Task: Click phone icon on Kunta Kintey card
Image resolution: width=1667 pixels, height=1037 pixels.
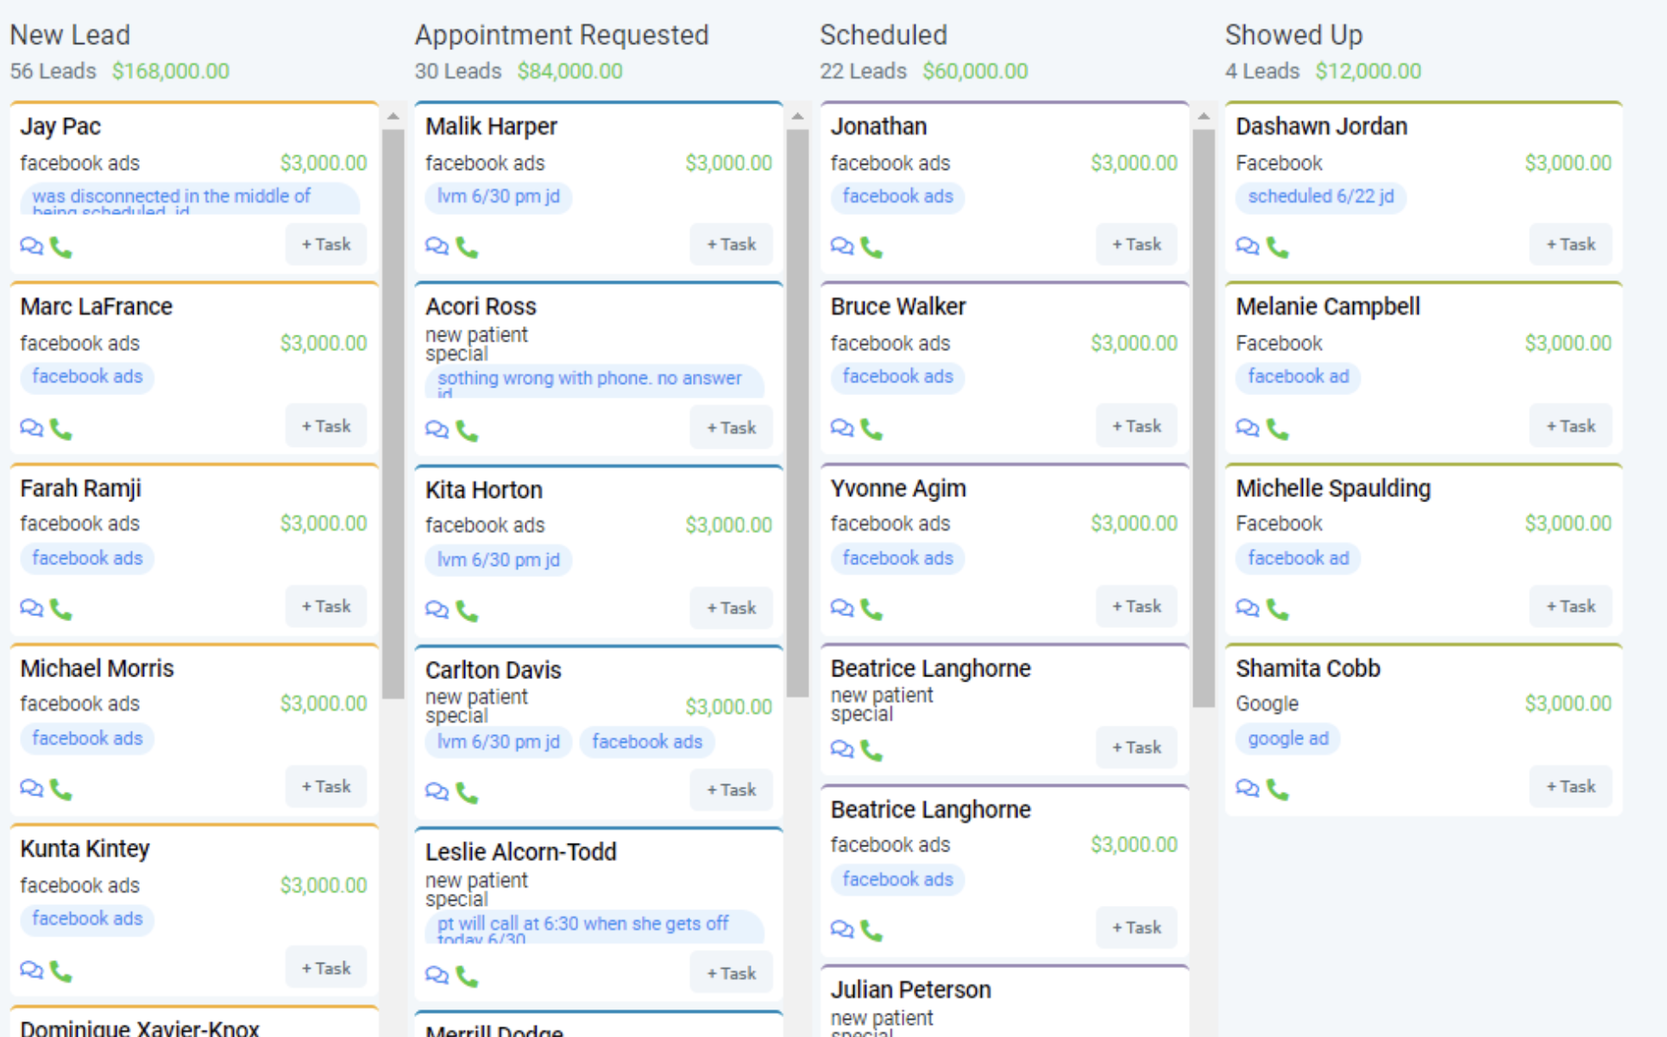Action: tap(60, 971)
